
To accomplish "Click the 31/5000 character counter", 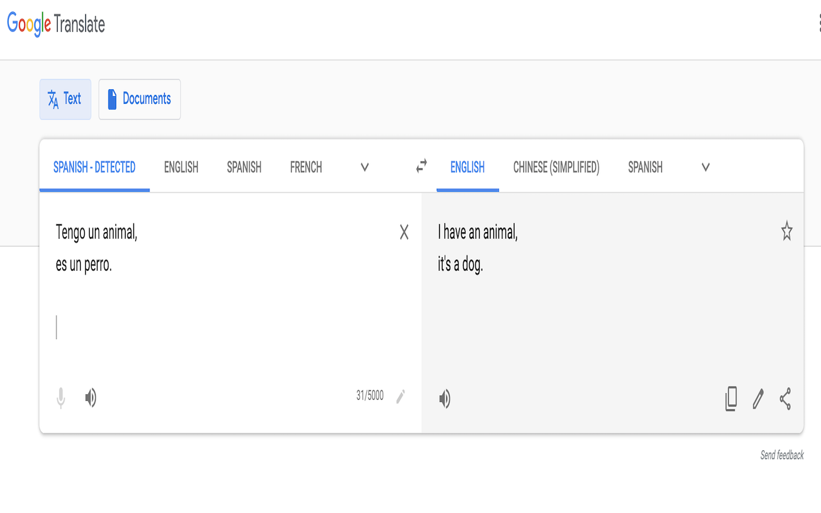I will coord(370,396).
